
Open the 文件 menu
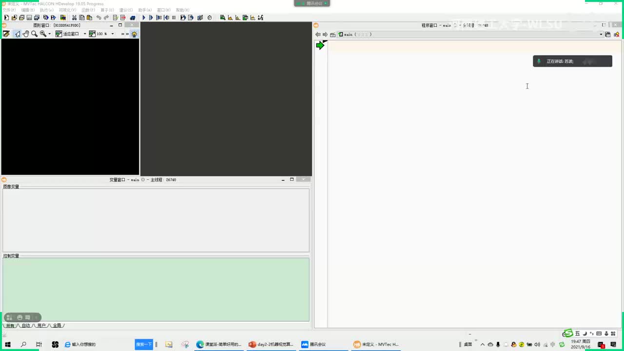click(9, 10)
